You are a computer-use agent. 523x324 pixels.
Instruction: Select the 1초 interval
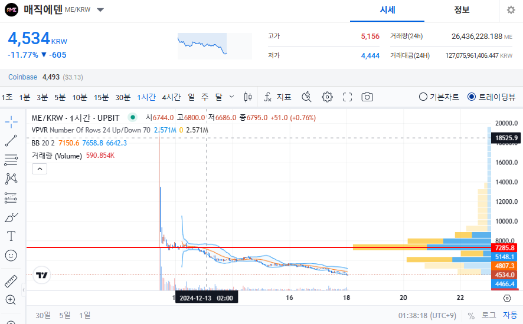tap(7, 97)
